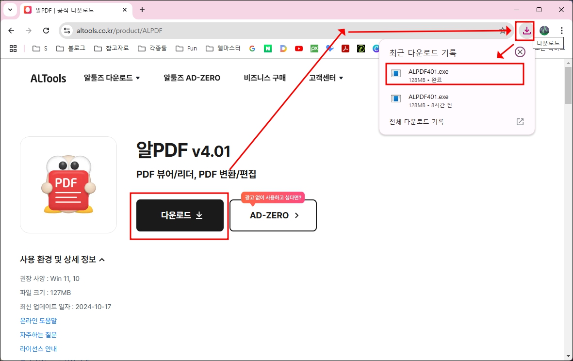Open a new browser tab
573x361 pixels.
[x=142, y=10]
